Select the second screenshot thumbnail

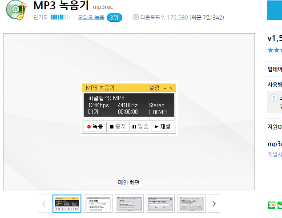point(98,204)
